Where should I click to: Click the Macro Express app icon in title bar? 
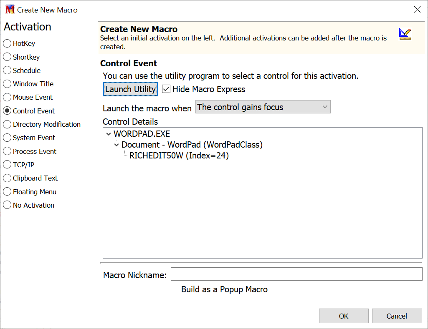coord(10,10)
